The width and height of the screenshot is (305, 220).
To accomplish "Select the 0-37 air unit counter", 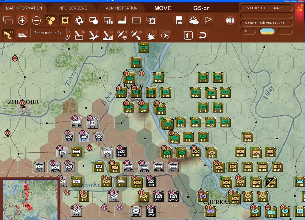I will tap(218, 77).
